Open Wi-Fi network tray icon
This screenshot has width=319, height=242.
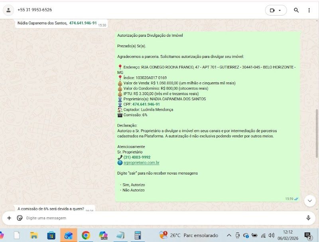tap(263, 236)
